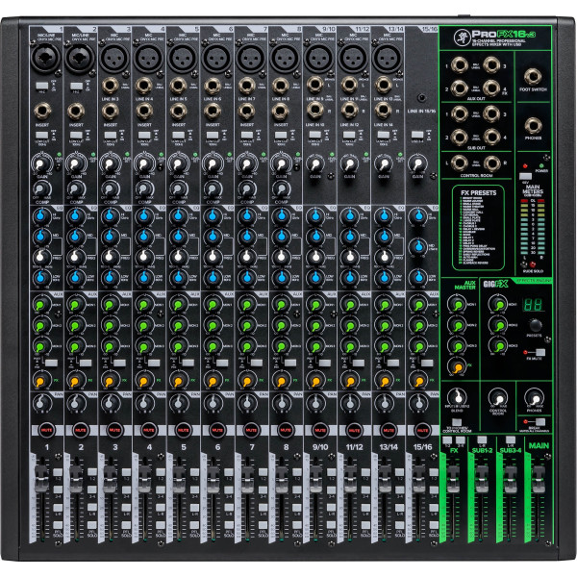Turn the channel 1 Gain knob
Image resolution: width=577 pixels, height=577 pixels.
[x=40, y=163]
